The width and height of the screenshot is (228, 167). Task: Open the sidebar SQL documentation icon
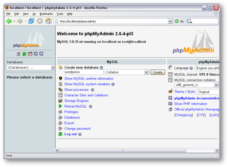41,54
